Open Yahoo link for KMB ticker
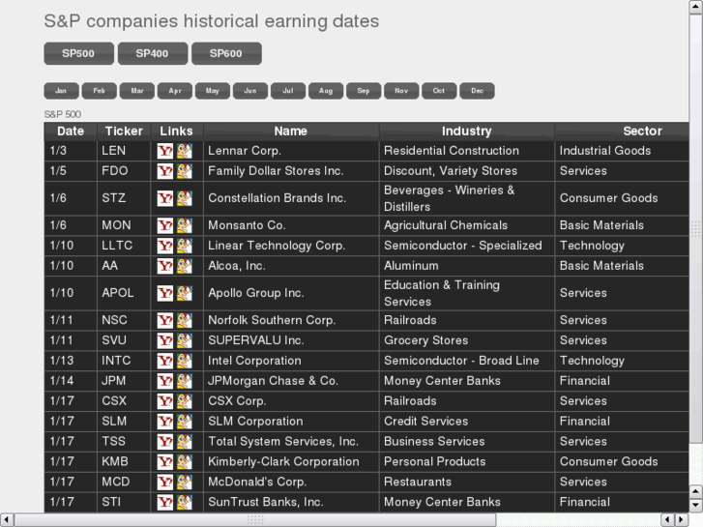The image size is (703, 527). [165, 461]
